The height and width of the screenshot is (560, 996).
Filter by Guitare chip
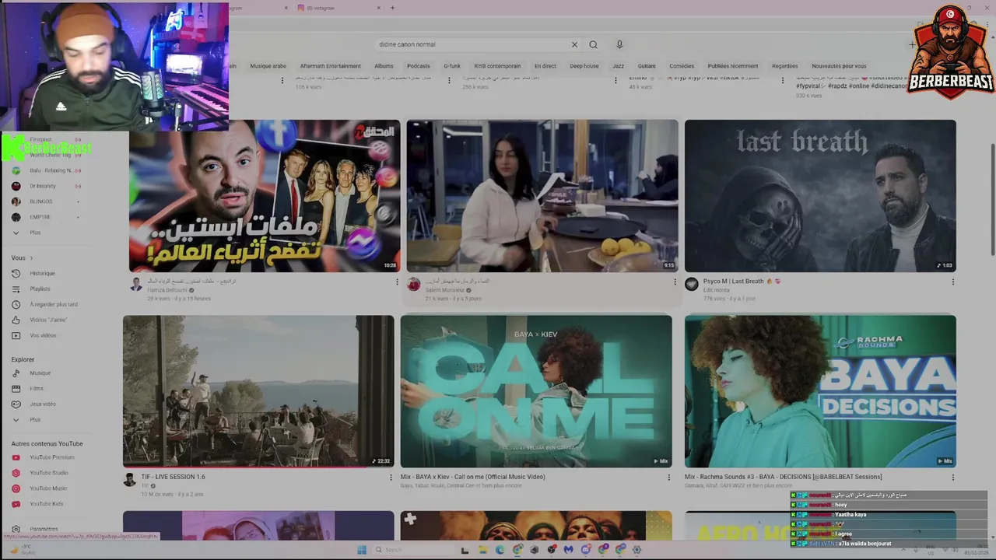coord(647,66)
